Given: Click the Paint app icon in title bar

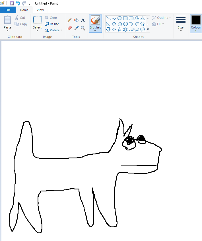Looking at the screenshot, I should pos(2,3).
